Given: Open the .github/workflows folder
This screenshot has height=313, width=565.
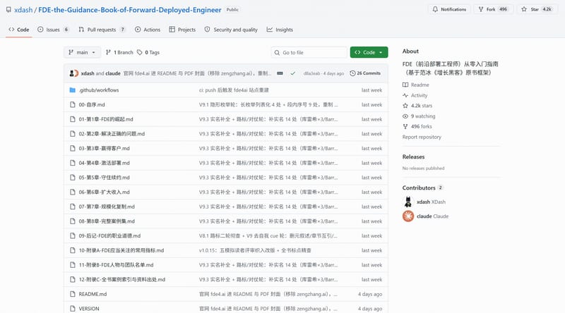Looking at the screenshot, I should tap(99, 90).
